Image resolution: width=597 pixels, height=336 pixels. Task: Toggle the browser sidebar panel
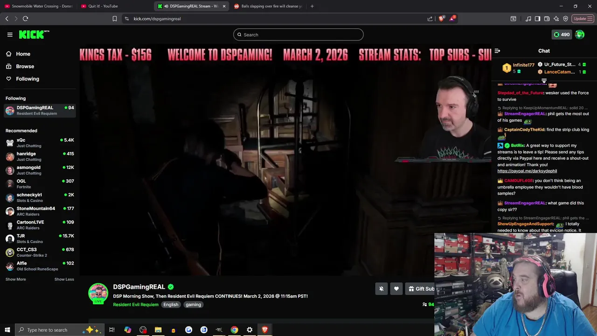click(x=537, y=19)
